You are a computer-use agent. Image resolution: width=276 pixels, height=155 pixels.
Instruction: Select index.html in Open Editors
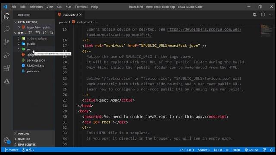click(x=34, y=28)
